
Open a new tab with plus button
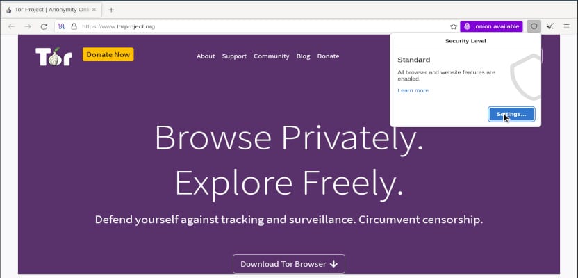click(x=111, y=10)
